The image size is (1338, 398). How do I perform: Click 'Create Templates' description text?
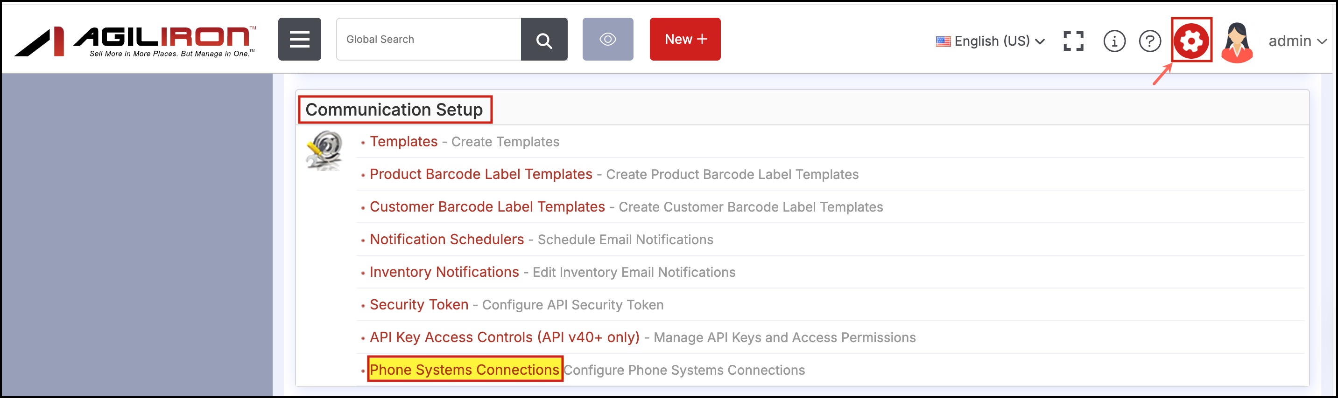click(505, 142)
